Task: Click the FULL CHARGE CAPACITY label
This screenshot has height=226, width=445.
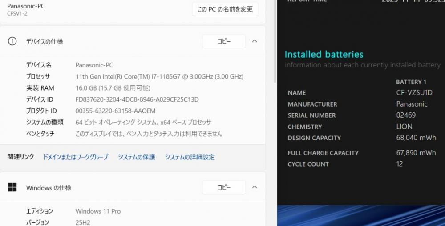Action: 323,153
